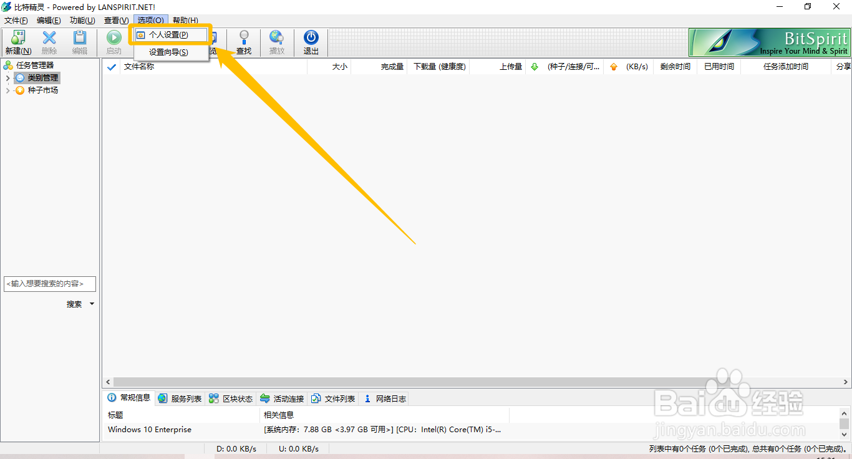Click the BitSpirit banner logo
Screen dimensions: 852x459
[769, 42]
